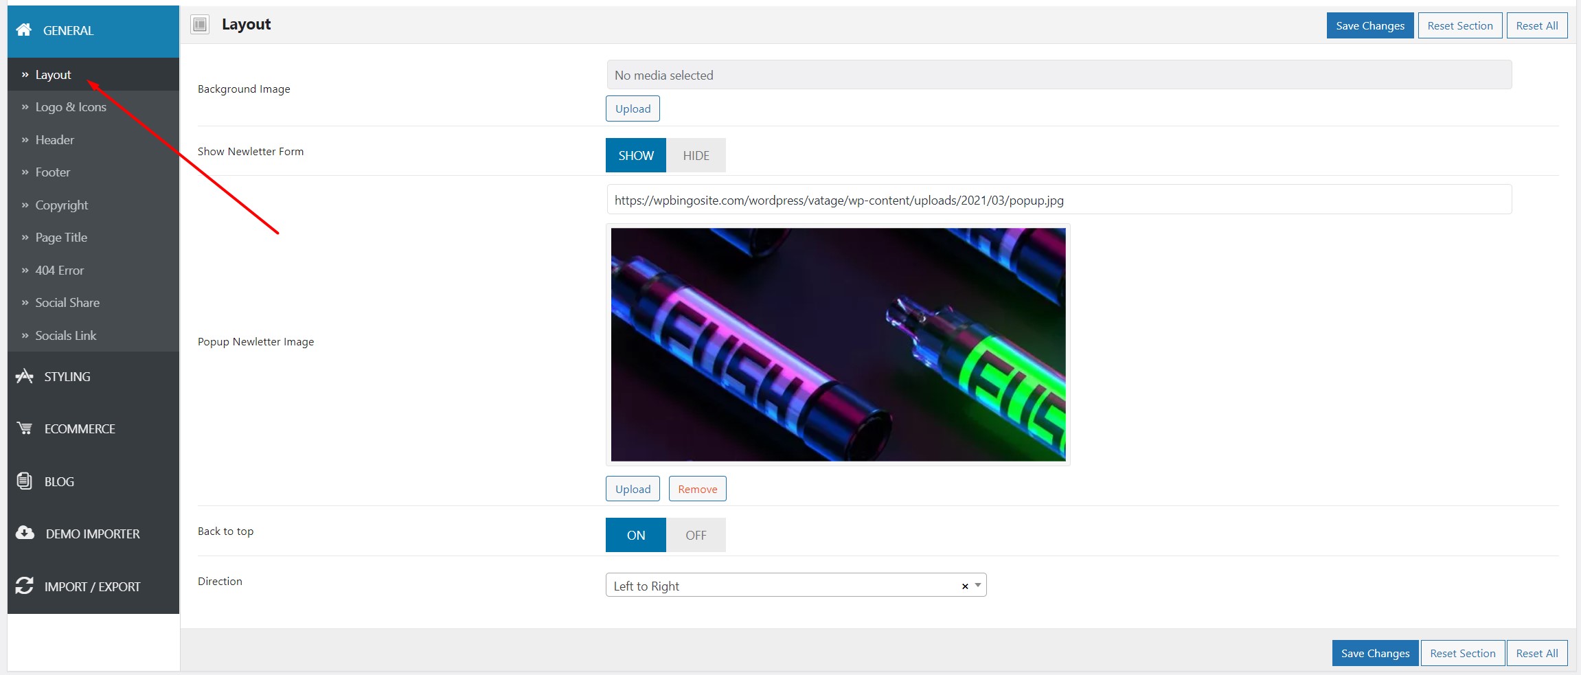This screenshot has height=675, width=1581.
Task: Open the Copyright submenu item
Action: click(x=93, y=205)
